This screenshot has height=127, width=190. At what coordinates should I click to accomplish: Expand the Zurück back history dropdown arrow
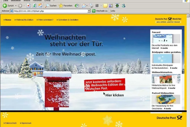pos(16,6)
